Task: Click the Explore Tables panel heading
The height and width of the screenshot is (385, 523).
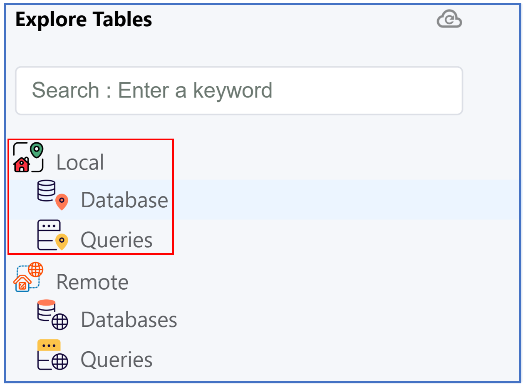Action: coord(84,20)
